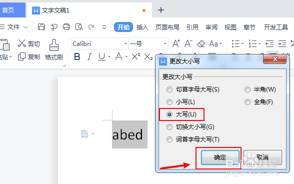The width and height of the screenshot is (294, 184).
Task: Select 小写(L) radio option
Action: point(181,102)
